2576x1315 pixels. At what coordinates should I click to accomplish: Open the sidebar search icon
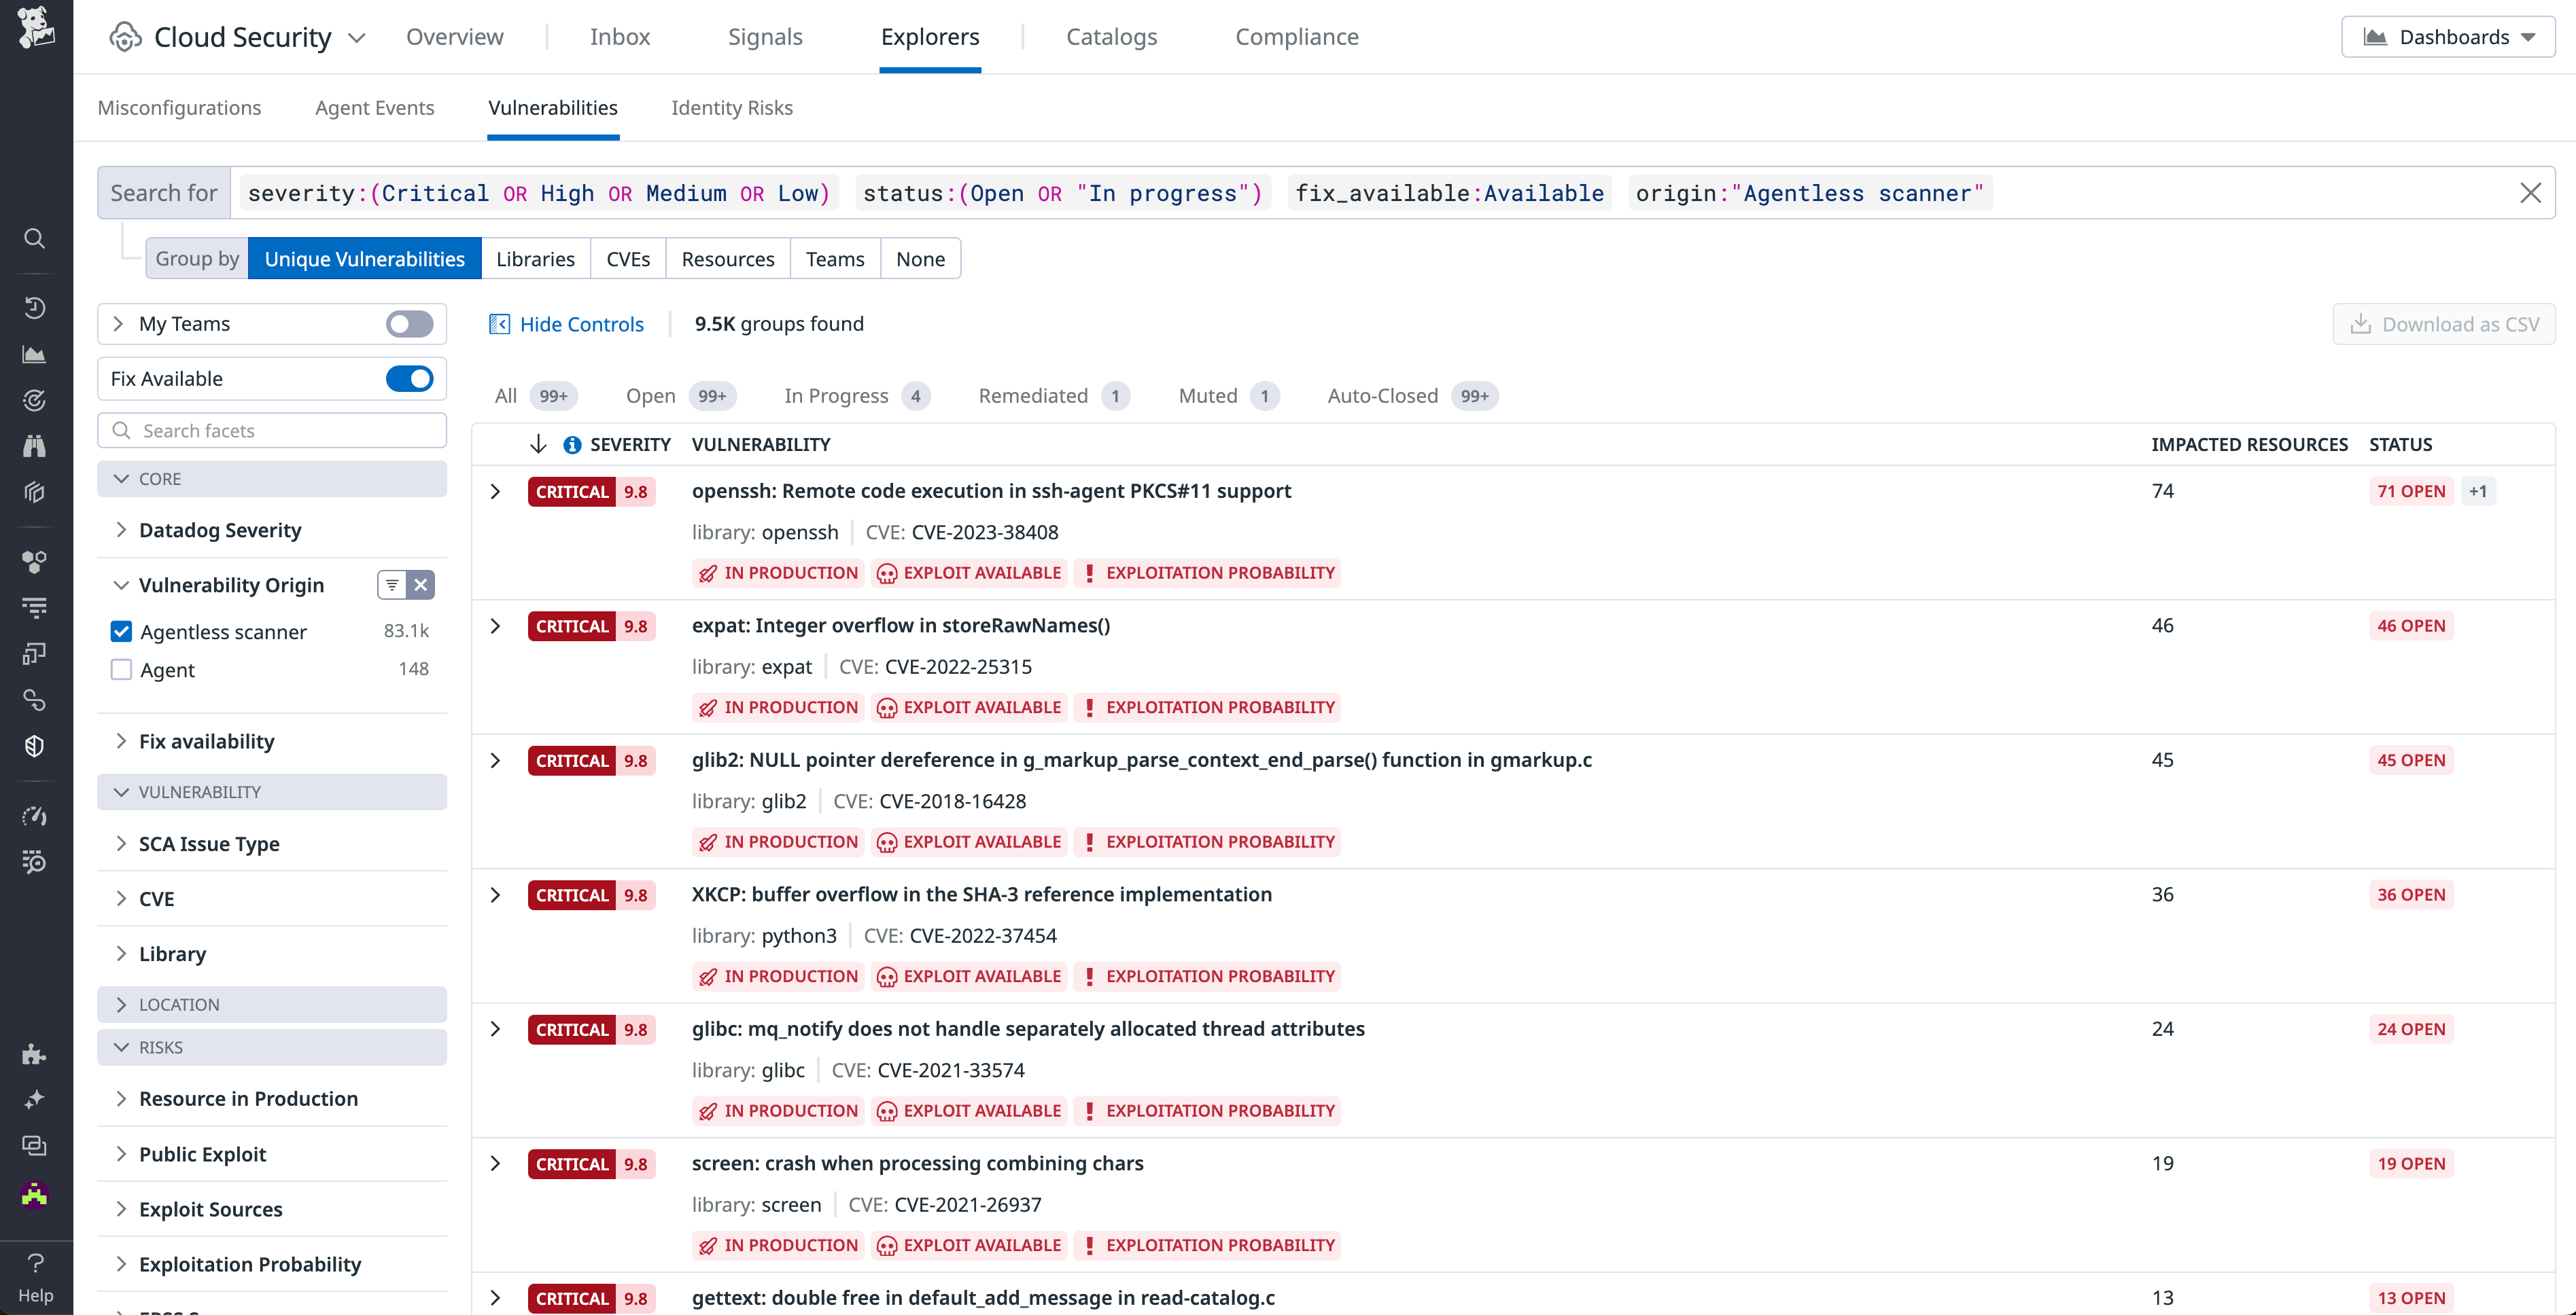pos(35,238)
